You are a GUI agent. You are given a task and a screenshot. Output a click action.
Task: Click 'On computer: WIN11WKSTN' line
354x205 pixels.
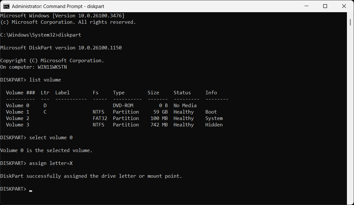tap(34, 67)
